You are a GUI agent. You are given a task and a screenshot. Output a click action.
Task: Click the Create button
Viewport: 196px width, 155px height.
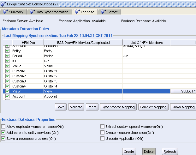129,152
